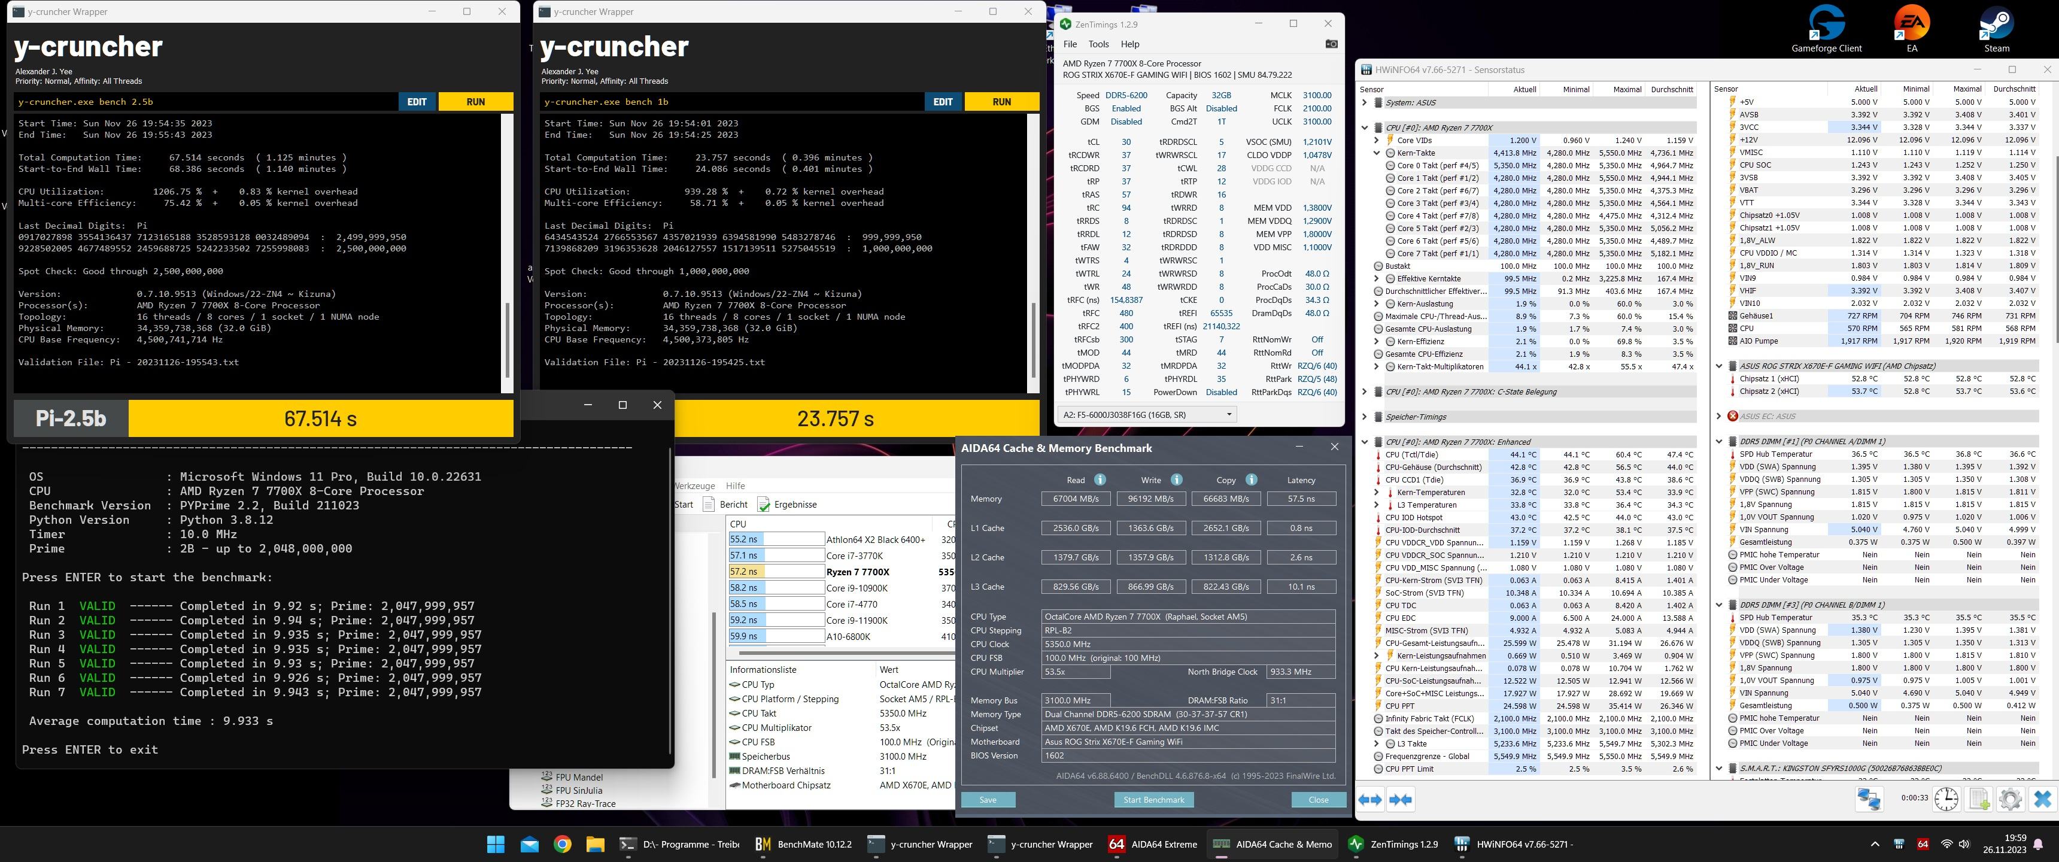Open HWiNFO sensor settings gear

click(2011, 799)
